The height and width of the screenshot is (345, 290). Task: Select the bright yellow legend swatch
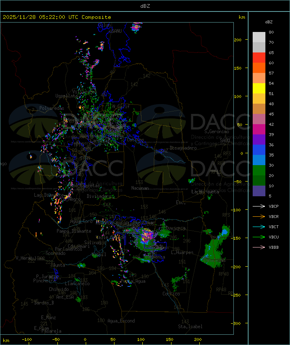[x=259, y=89]
